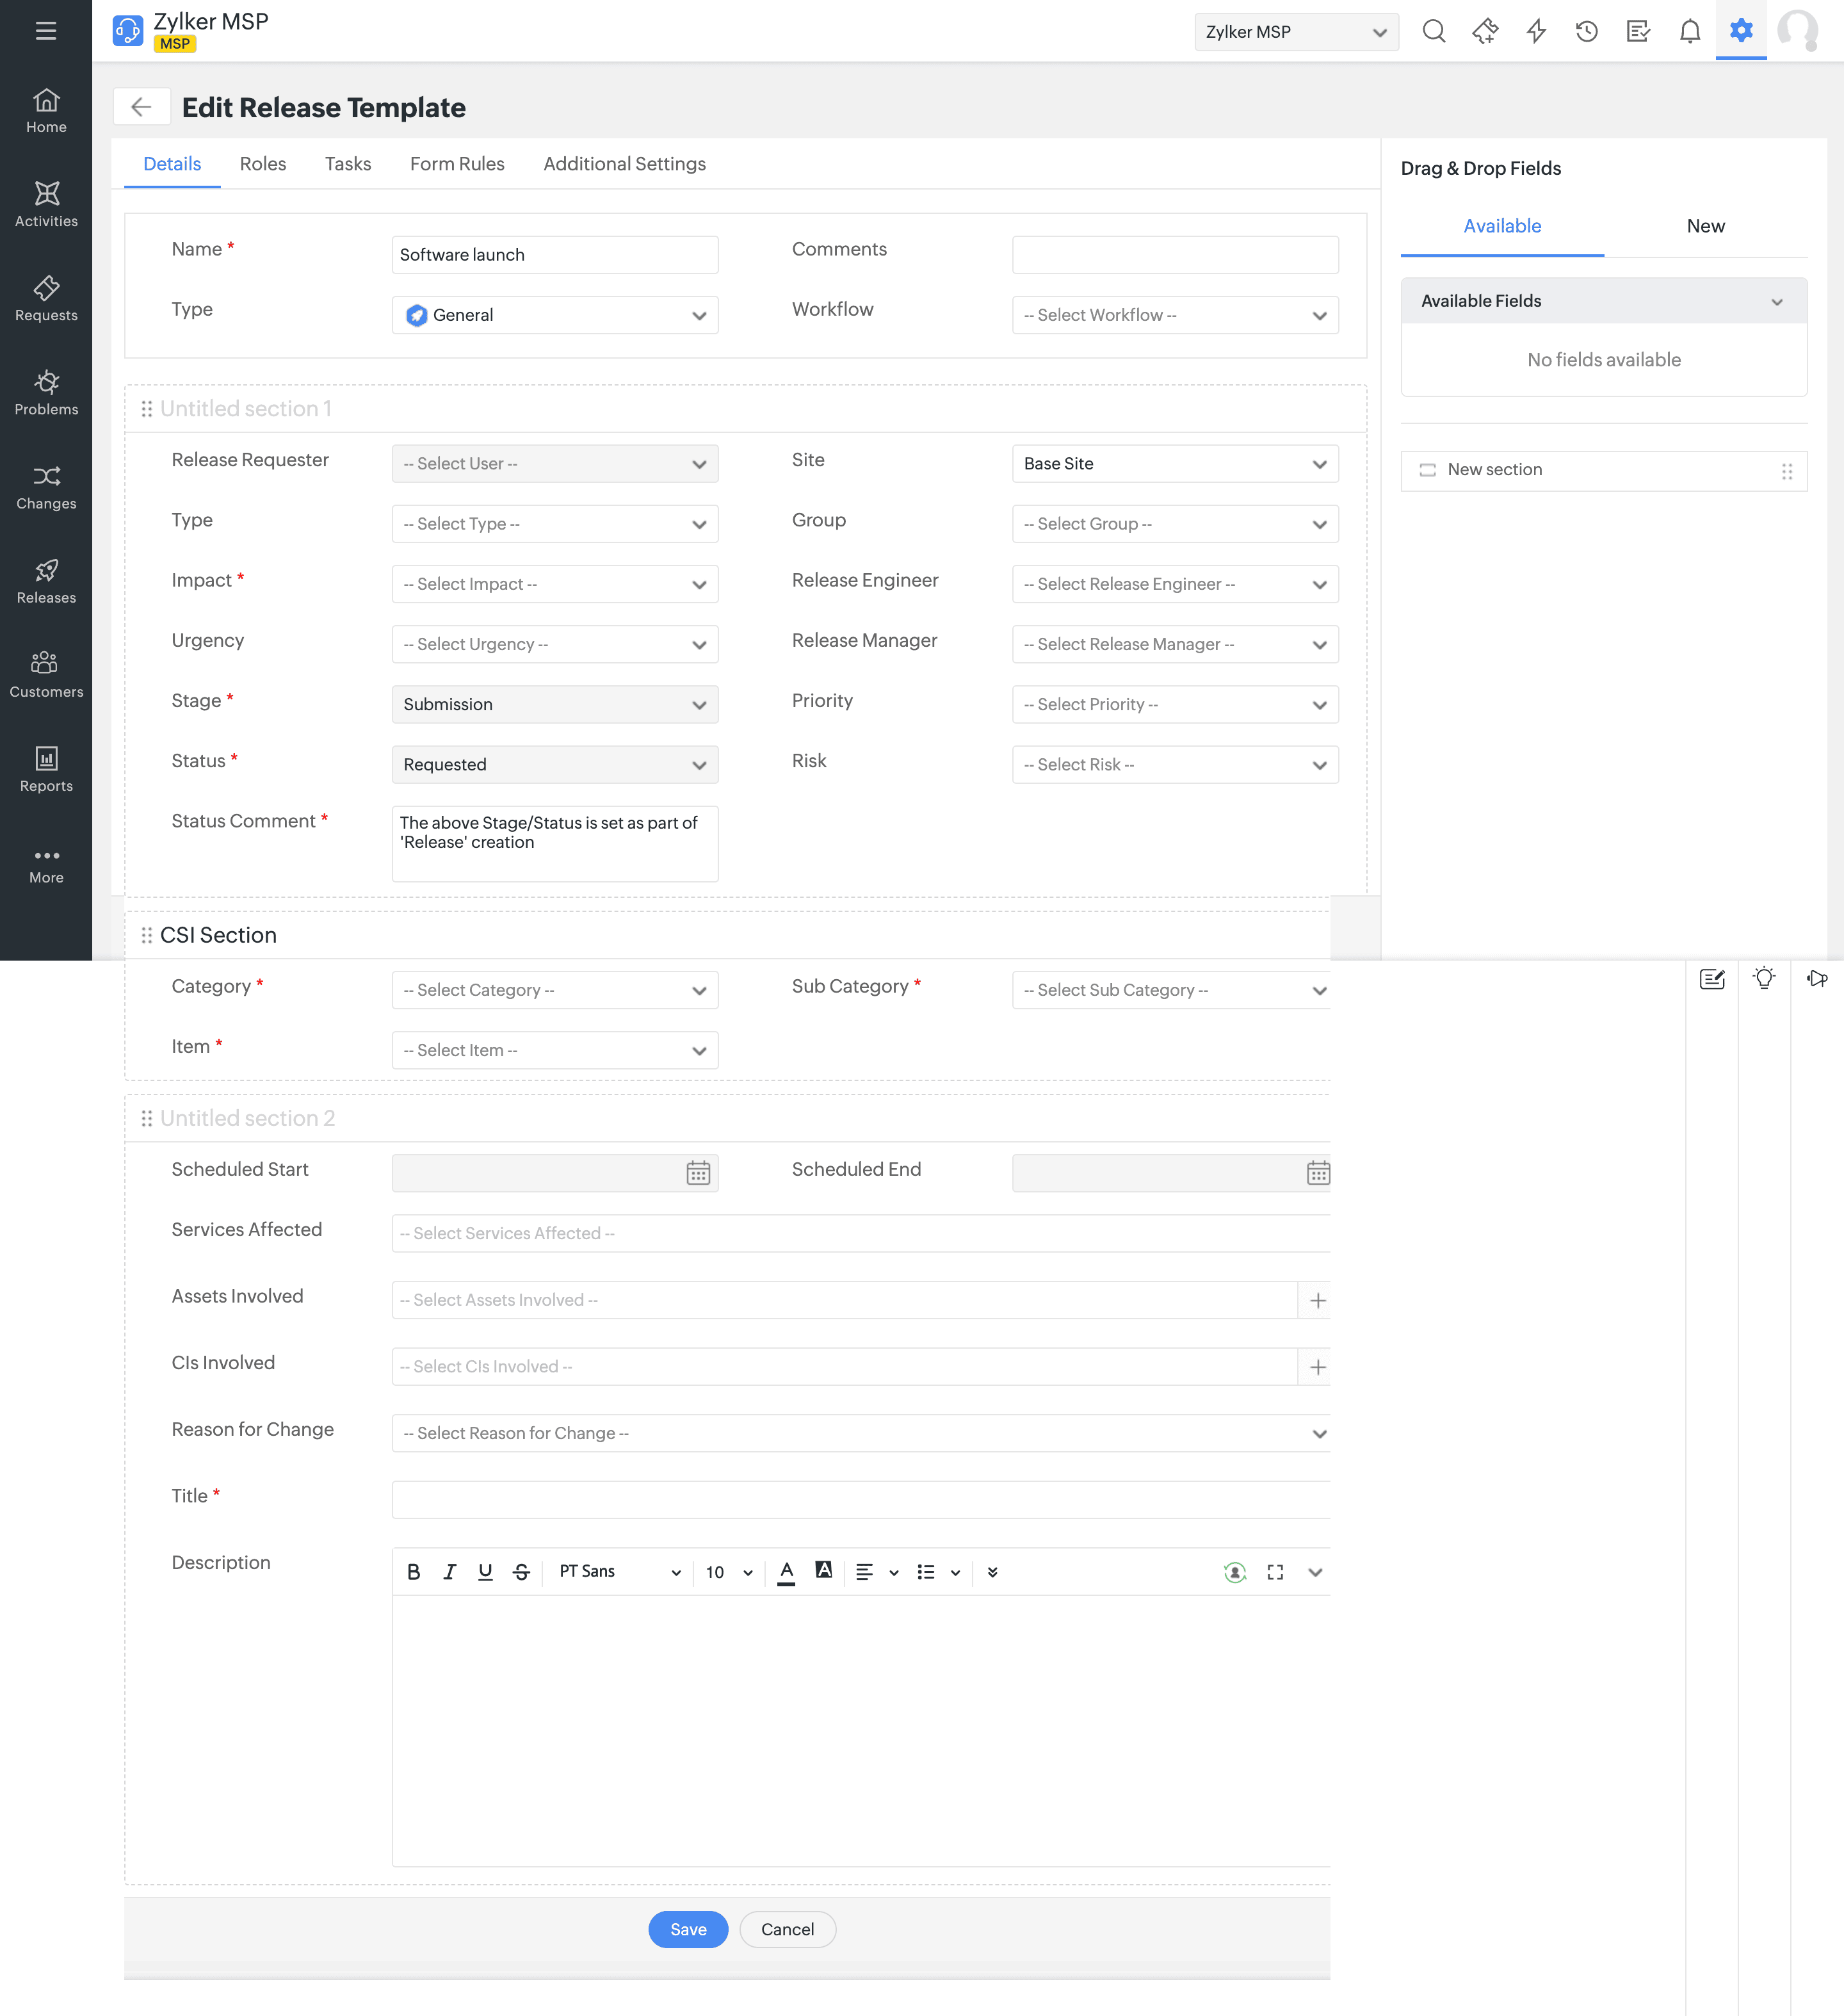This screenshot has width=1844, height=2016.
Task: Click the Title input field
Action: pyautogui.click(x=860, y=1499)
